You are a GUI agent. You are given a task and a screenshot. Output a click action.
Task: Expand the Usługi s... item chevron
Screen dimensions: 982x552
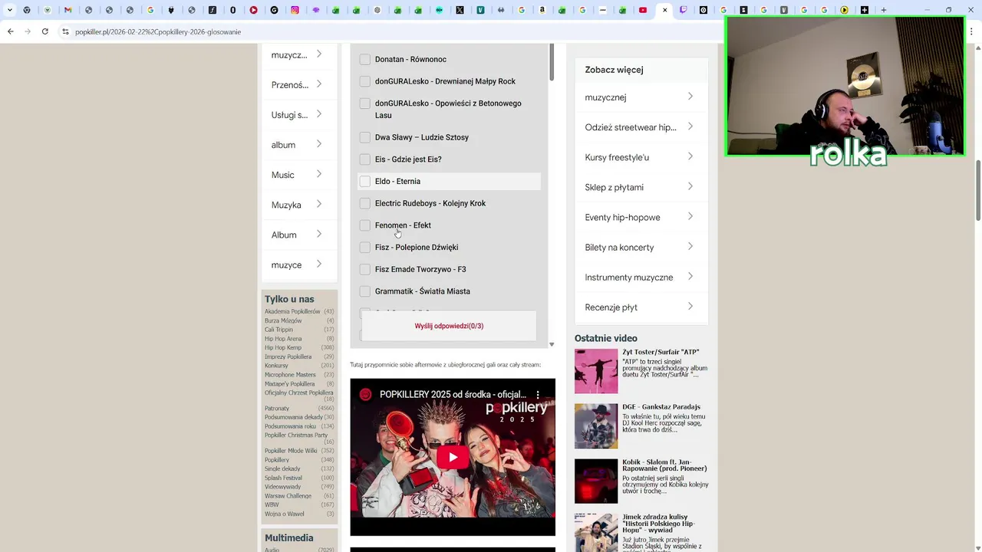pyautogui.click(x=319, y=114)
